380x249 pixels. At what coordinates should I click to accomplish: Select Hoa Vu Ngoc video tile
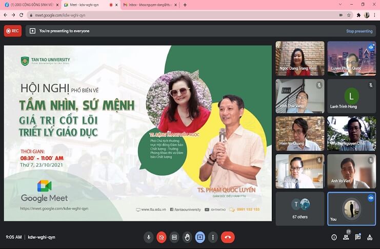pyautogui.click(x=300, y=171)
